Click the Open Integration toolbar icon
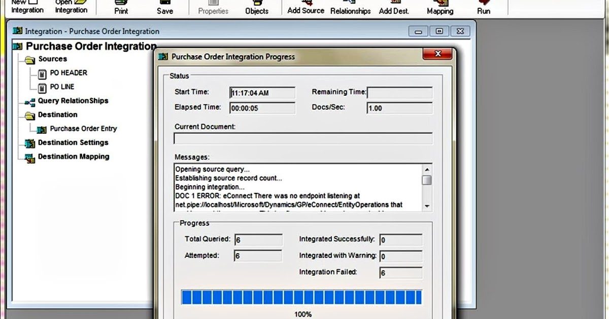 click(71, 6)
